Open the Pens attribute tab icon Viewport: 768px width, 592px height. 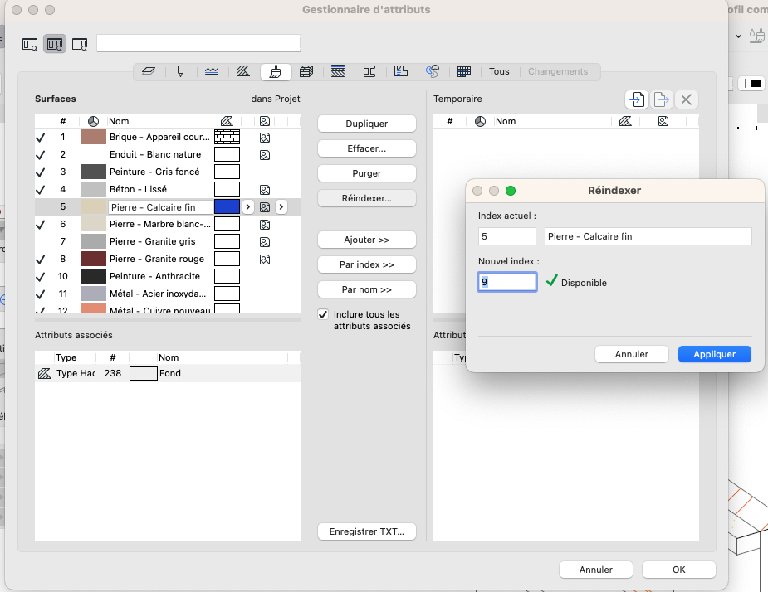click(x=181, y=71)
